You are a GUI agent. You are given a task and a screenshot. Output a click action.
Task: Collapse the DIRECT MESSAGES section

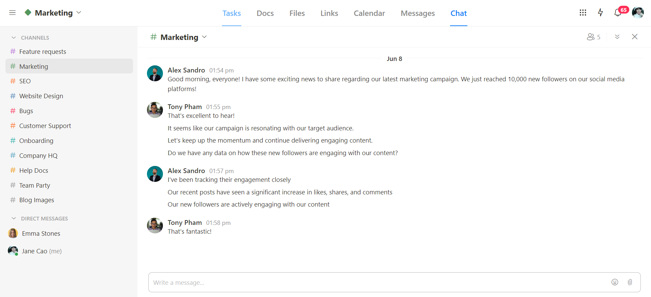point(14,218)
